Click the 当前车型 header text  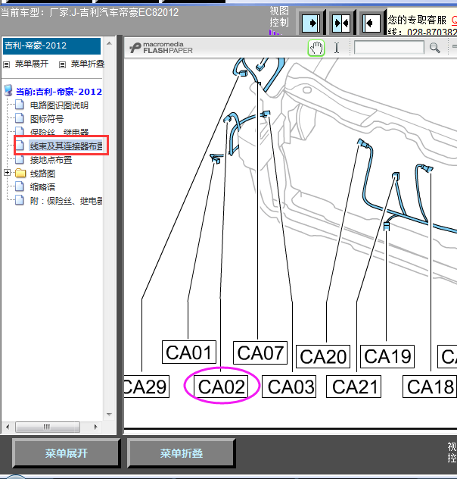coord(89,13)
